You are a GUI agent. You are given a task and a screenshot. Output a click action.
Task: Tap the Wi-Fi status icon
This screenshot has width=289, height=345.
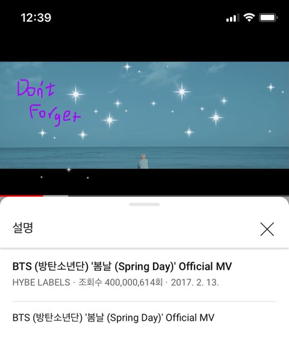(x=249, y=17)
